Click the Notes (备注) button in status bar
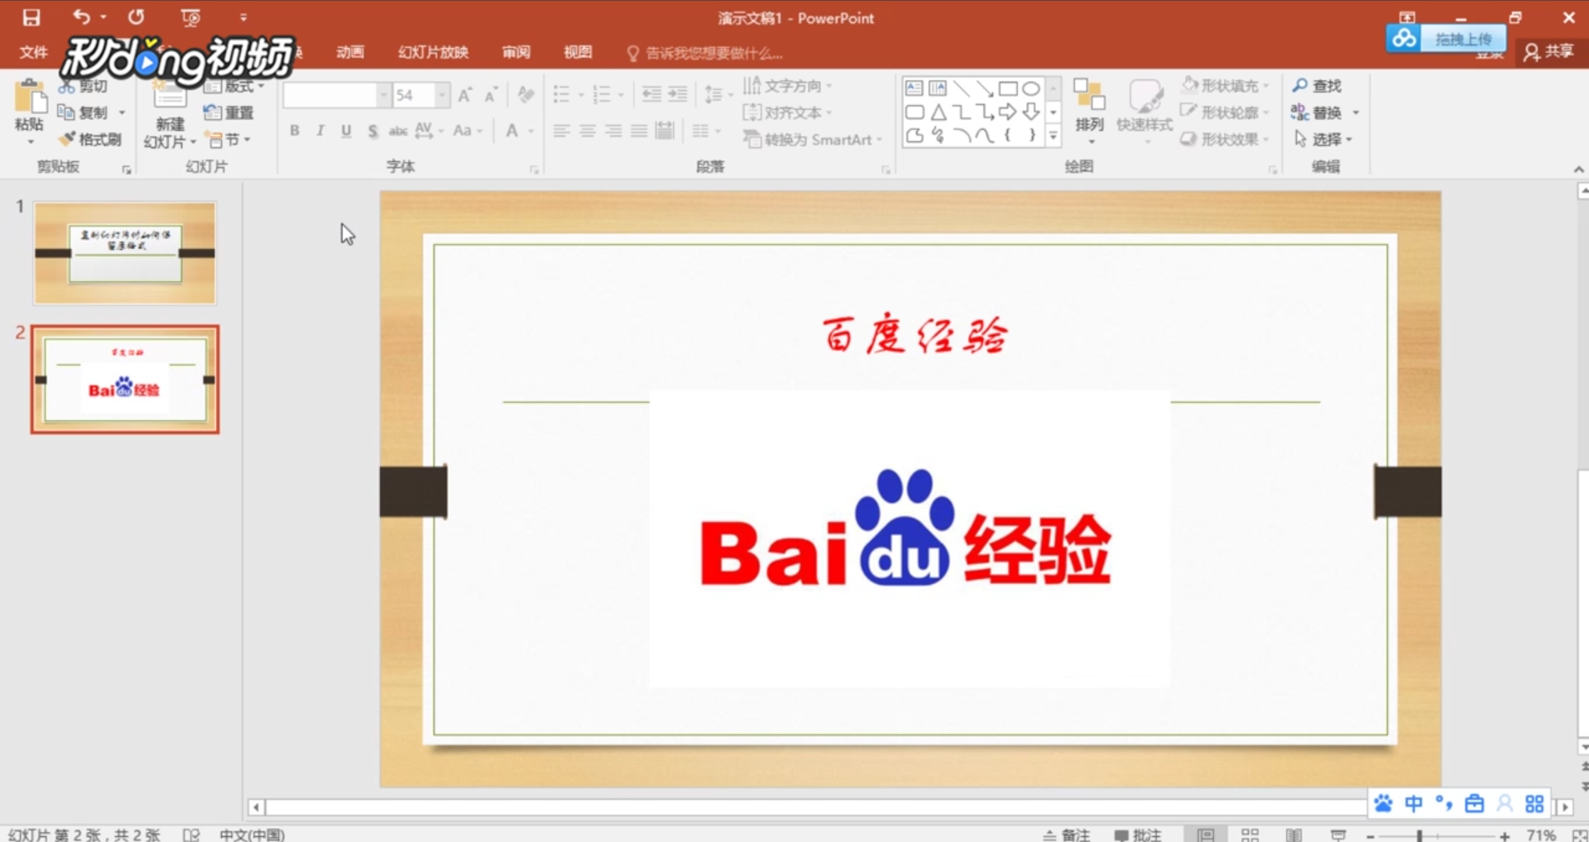 pyautogui.click(x=1067, y=835)
